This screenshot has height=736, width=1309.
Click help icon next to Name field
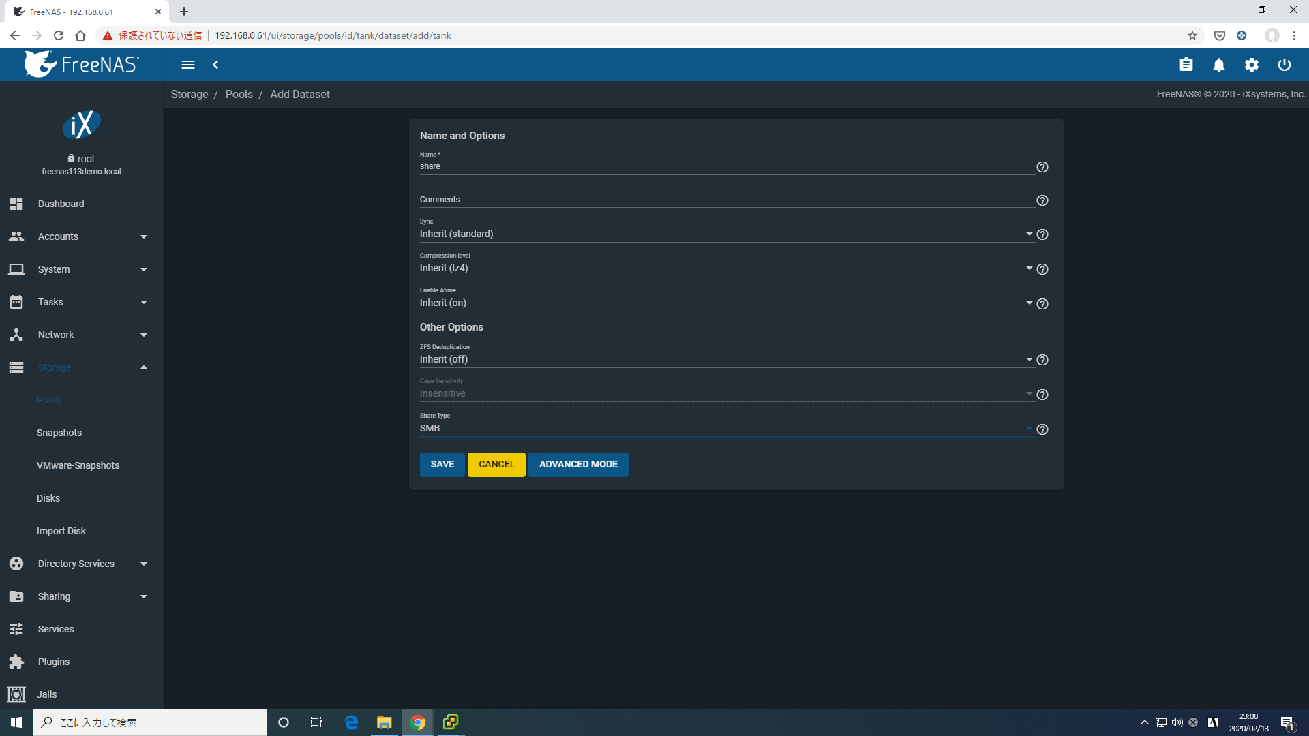pos(1042,167)
